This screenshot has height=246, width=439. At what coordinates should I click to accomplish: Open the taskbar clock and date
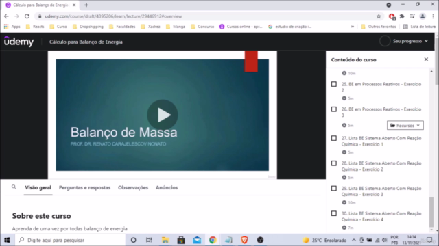click(x=412, y=240)
